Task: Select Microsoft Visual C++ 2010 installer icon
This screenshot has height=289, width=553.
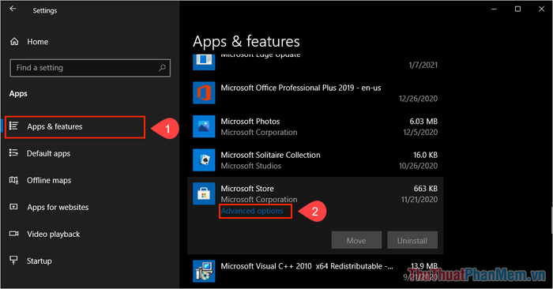Action: (204, 271)
